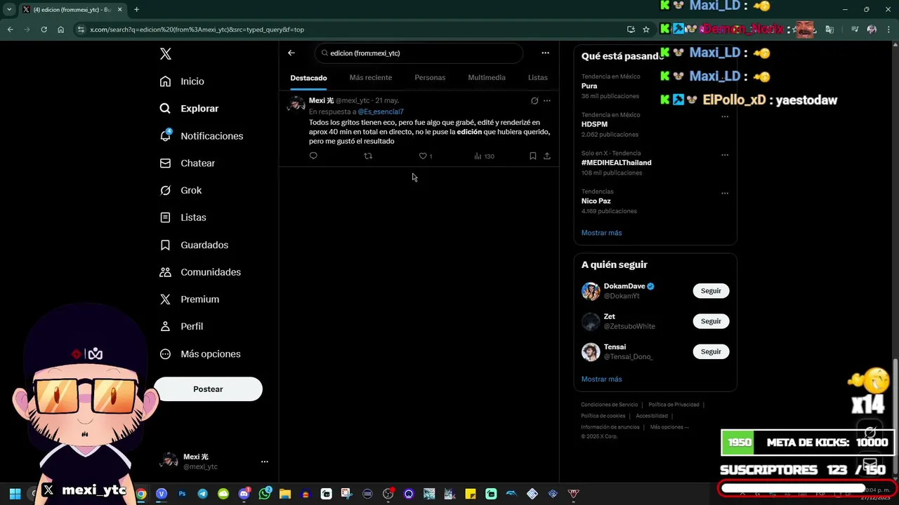
Task: Open the HDSPM trending topic
Action: 594,125
